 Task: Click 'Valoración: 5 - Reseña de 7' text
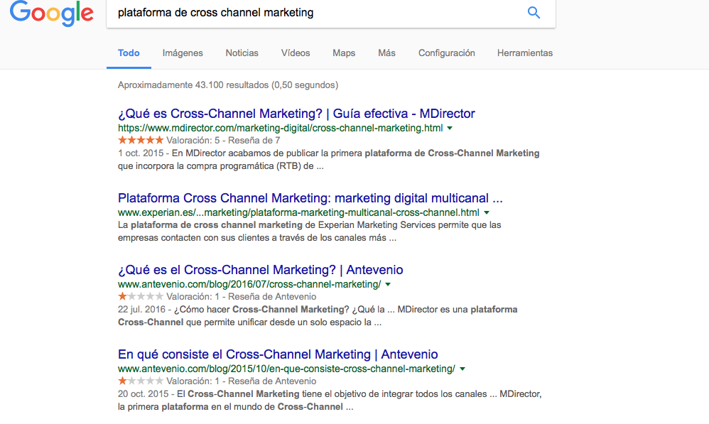223,141
